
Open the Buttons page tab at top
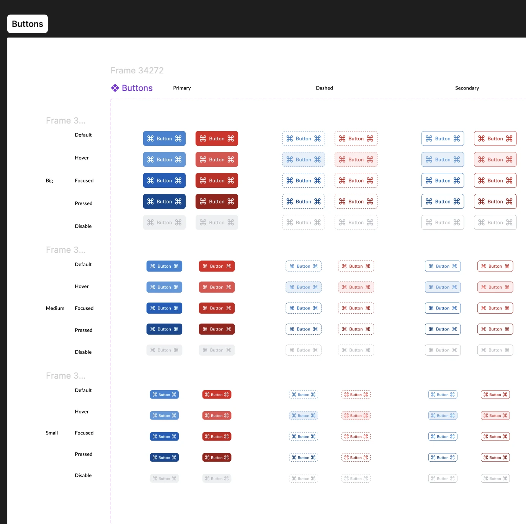28,24
